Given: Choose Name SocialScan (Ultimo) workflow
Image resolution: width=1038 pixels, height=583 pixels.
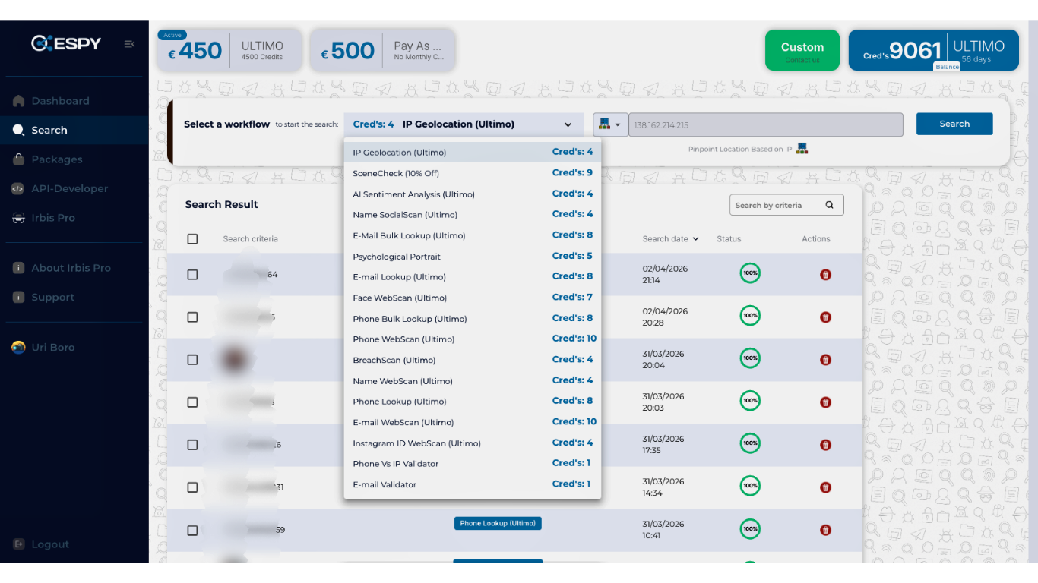Looking at the screenshot, I should [x=473, y=215].
